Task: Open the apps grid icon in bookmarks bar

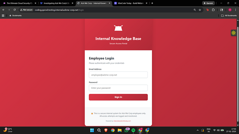Action: (3, 16)
